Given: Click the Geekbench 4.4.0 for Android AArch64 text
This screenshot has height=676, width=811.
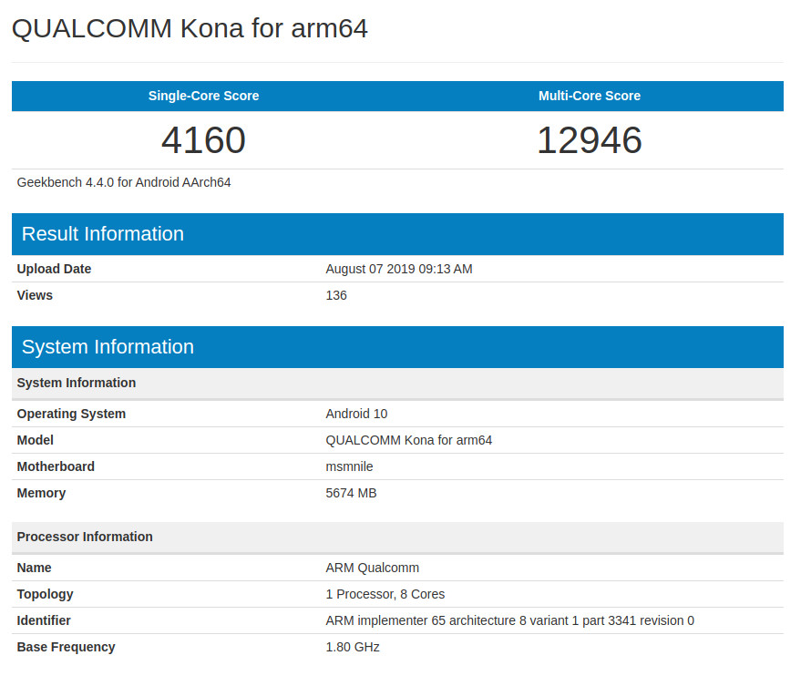Looking at the screenshot, I should pyautogui.click(x=124, y=182).
